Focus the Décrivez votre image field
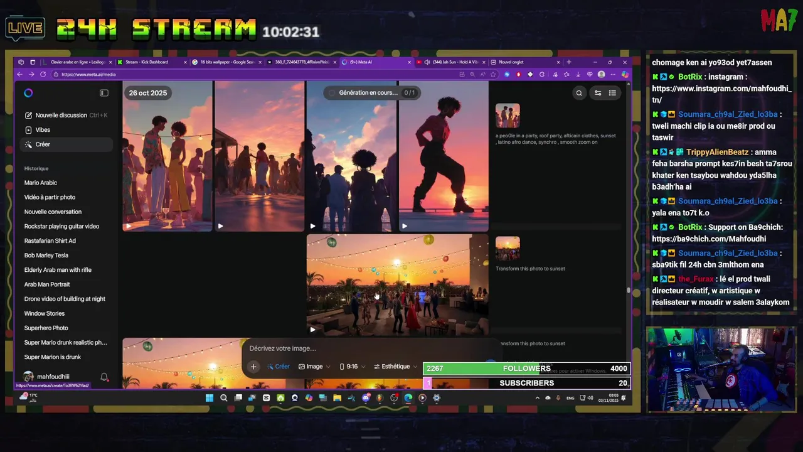The width and height of the screenshot is (803, 452). tap(367, 348)
